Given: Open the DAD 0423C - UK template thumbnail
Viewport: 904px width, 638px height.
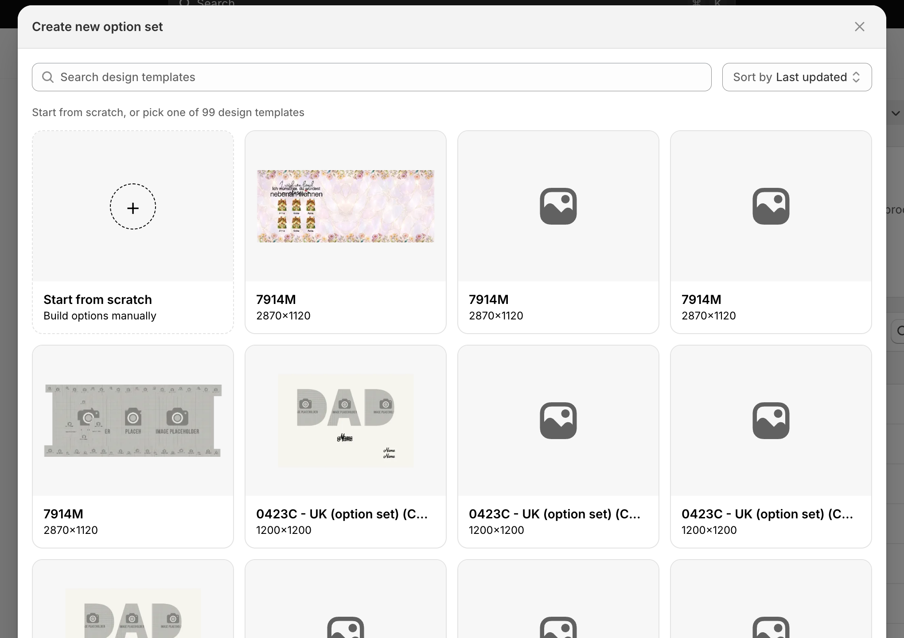Looking at the screenshot, I should click(346, 420).
